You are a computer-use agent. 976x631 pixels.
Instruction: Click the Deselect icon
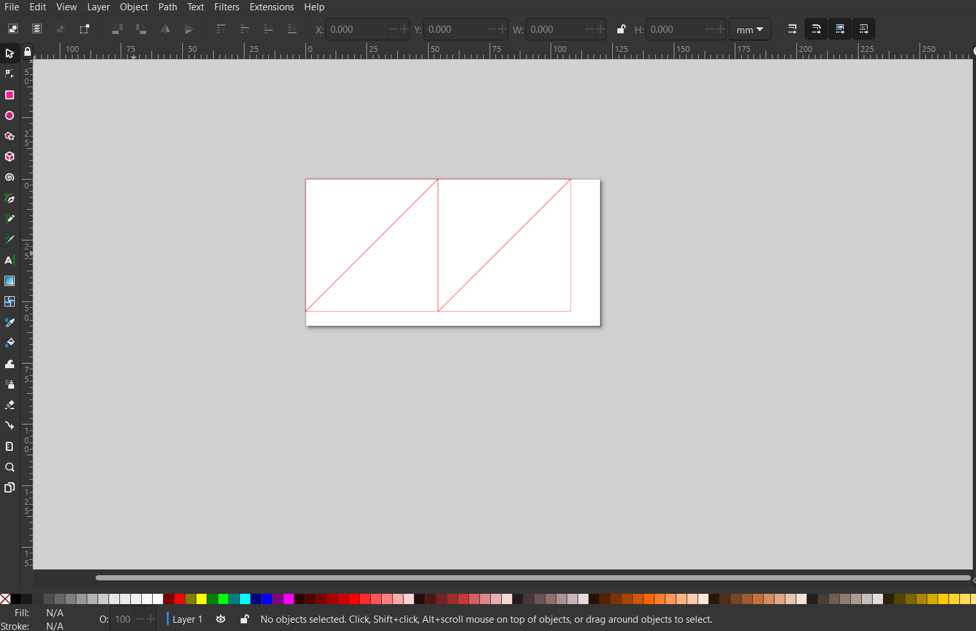click(60, 29)
